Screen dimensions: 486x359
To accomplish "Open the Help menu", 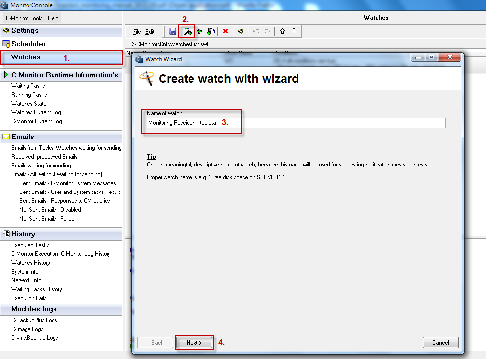I will click(53, 18).
